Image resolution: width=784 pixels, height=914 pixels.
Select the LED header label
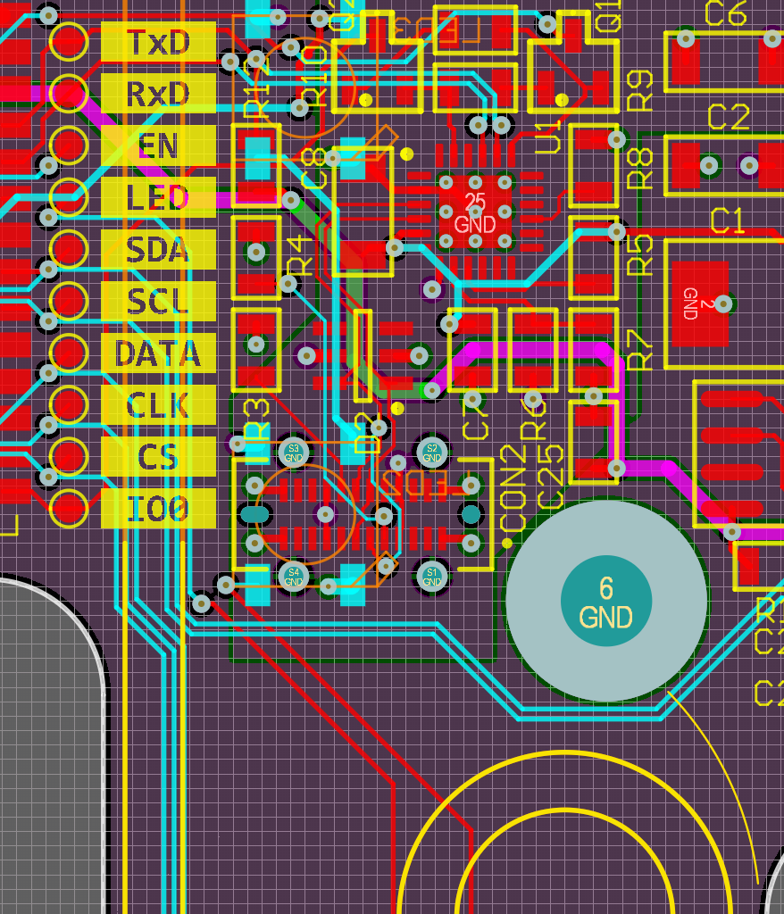click(x=158, y=197)
